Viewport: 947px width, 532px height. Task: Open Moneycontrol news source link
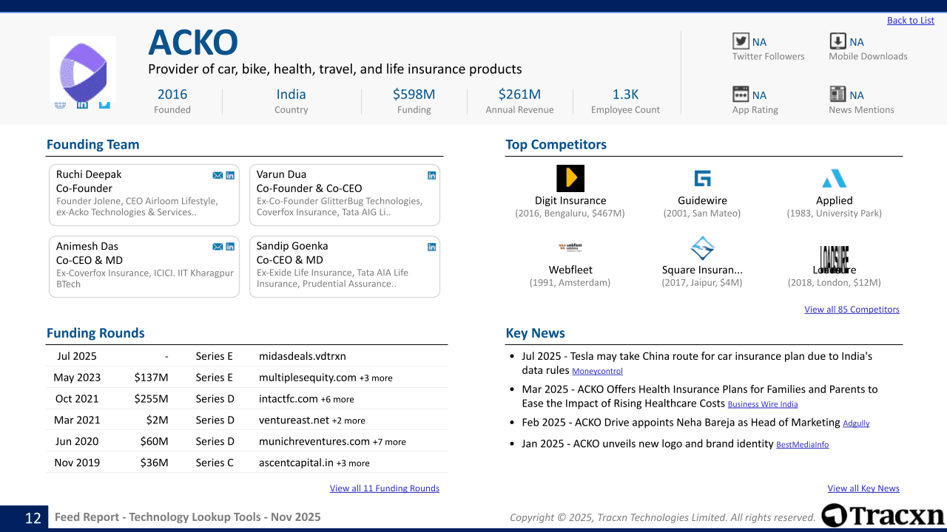click(597, 372)
